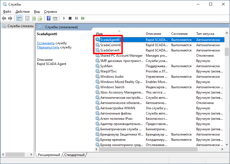Image resolution: width=230 pixels, height=164 pixels.
Task: Select the Xbox Accessory Management service
Action: 160,92
